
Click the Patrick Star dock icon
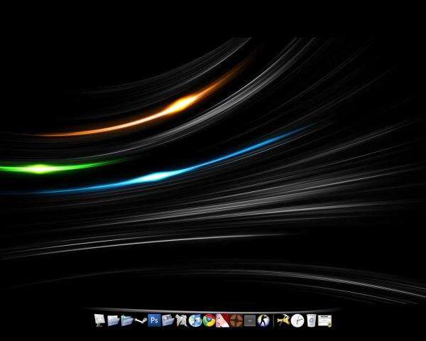[222, 320]
